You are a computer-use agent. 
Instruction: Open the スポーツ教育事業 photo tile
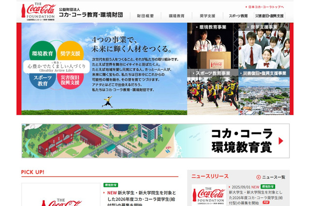(x=213, y=92)
